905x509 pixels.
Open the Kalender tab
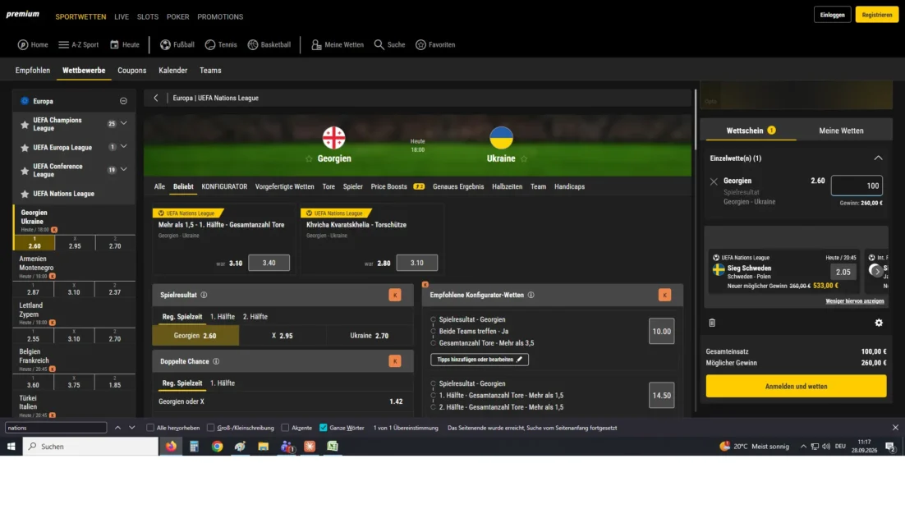pos(173,71)
